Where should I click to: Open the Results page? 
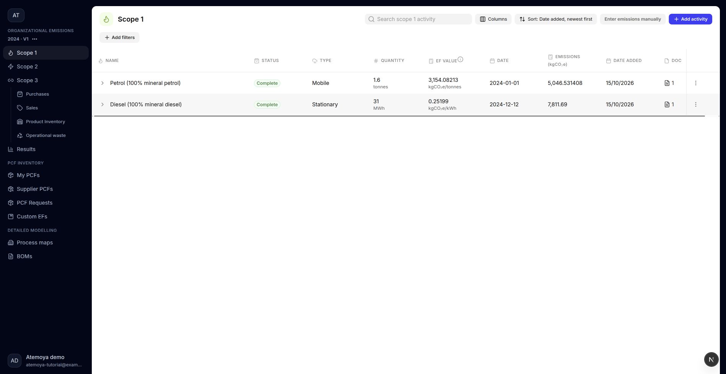coord(46,149)
